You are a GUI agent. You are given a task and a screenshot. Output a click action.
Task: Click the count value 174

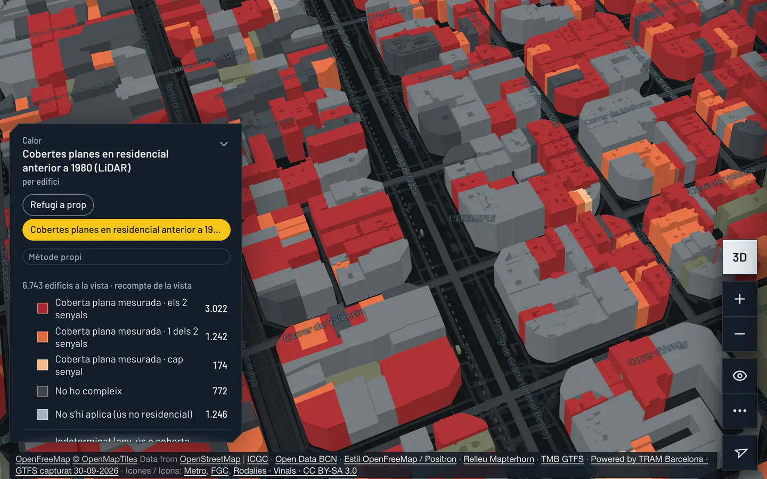[x=220, y=365]
